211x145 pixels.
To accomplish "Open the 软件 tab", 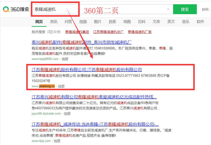I will click(x=200, y=22).
